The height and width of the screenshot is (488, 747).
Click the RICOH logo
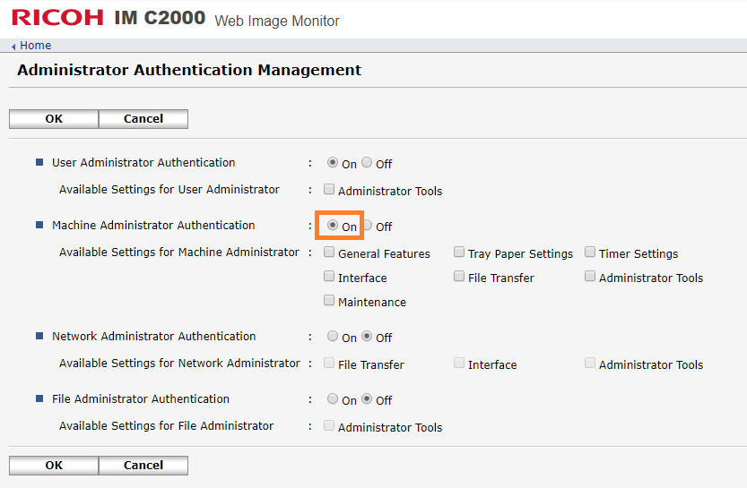pyautogui.click(x=56, y=18)
